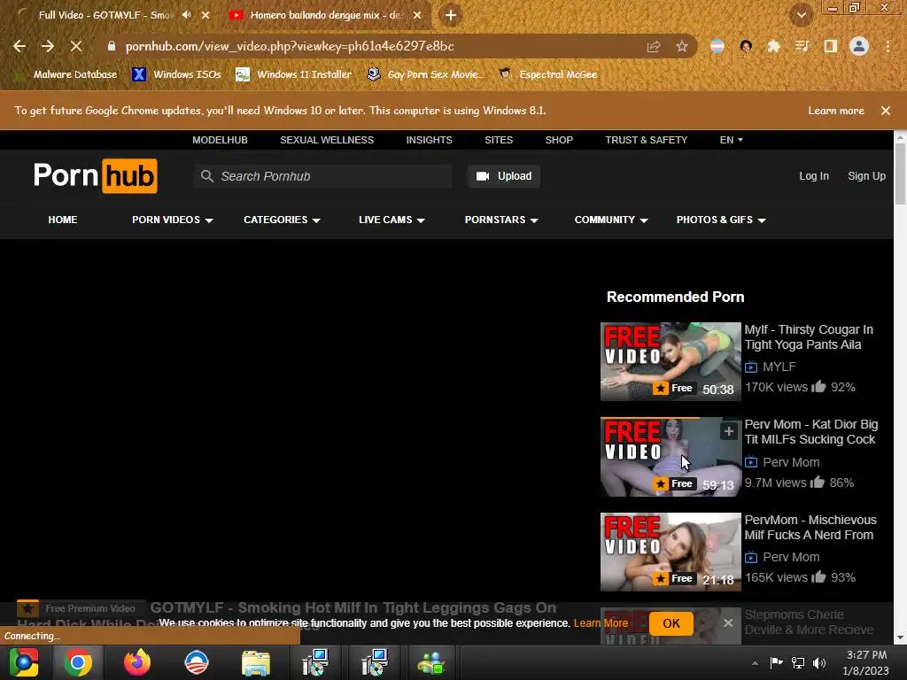The height and width of the screenshot is (680, 907).
Task: Click the Sign Up link
Action: pos(866,176)
